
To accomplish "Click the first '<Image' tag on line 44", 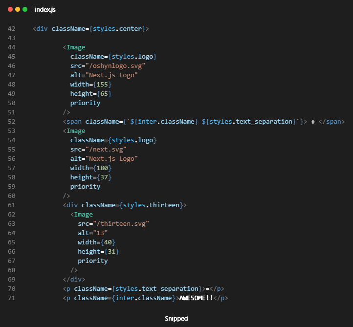I will click(x=74, y=47).
